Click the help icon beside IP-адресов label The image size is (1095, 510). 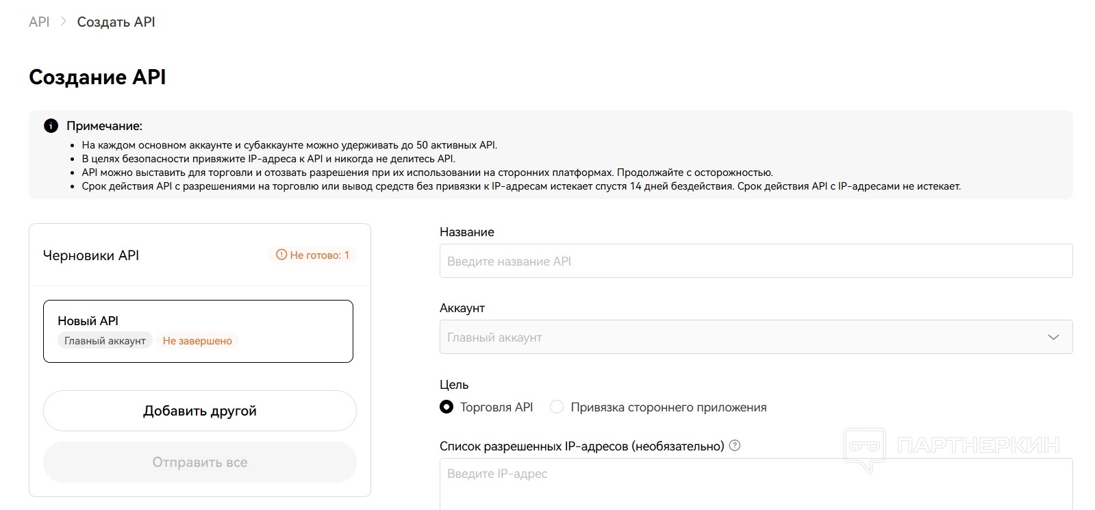735,446
